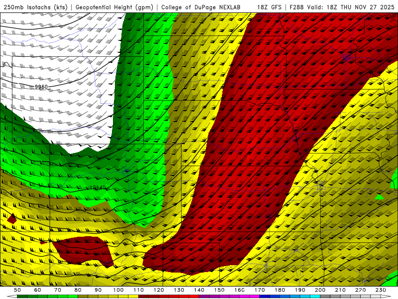The width and height of the screenshot is (398, 299).
Task: Select the bright red swatch just before 140
Action: pyautogui.click(x=194, y=297)
